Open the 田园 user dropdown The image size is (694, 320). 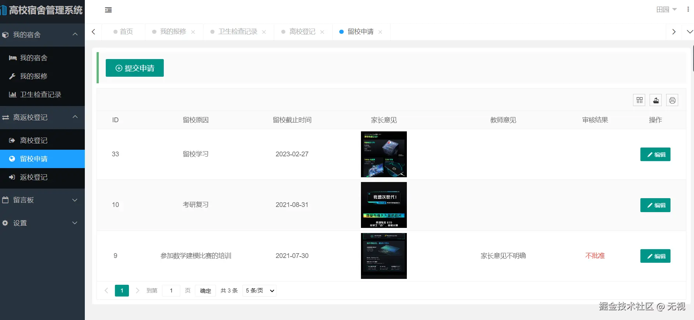666,10
